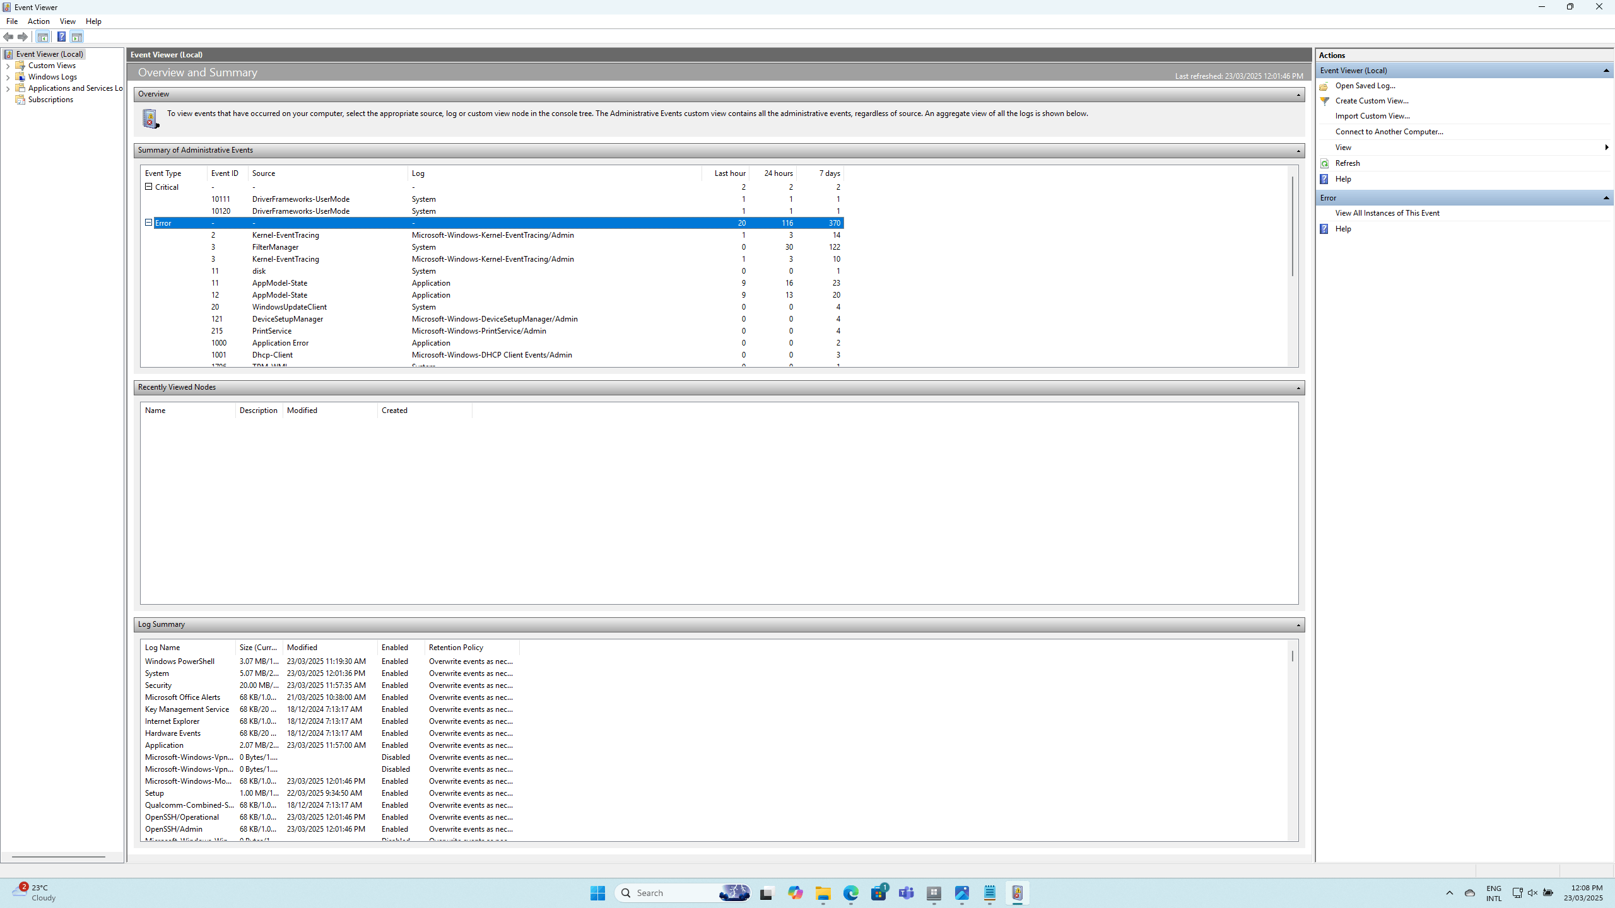
Task: Collapse the Log Summary section
Action: tap(1298, 625)
